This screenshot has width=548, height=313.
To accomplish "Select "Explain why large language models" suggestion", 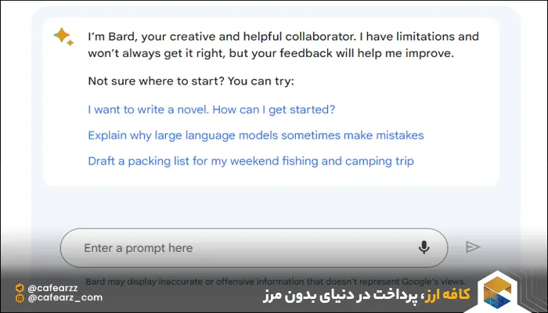I will tap(255, 135).
